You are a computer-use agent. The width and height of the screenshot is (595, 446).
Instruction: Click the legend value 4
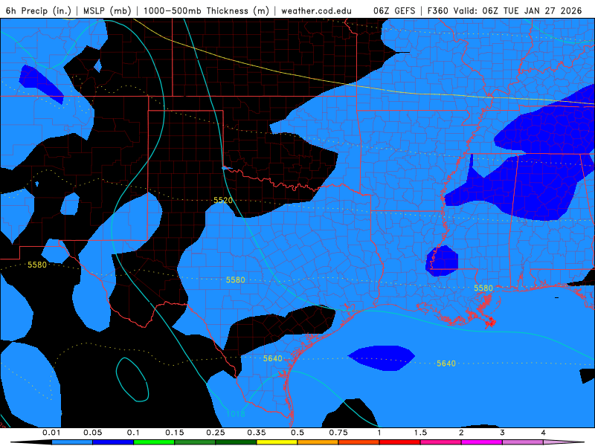point(543,433)
